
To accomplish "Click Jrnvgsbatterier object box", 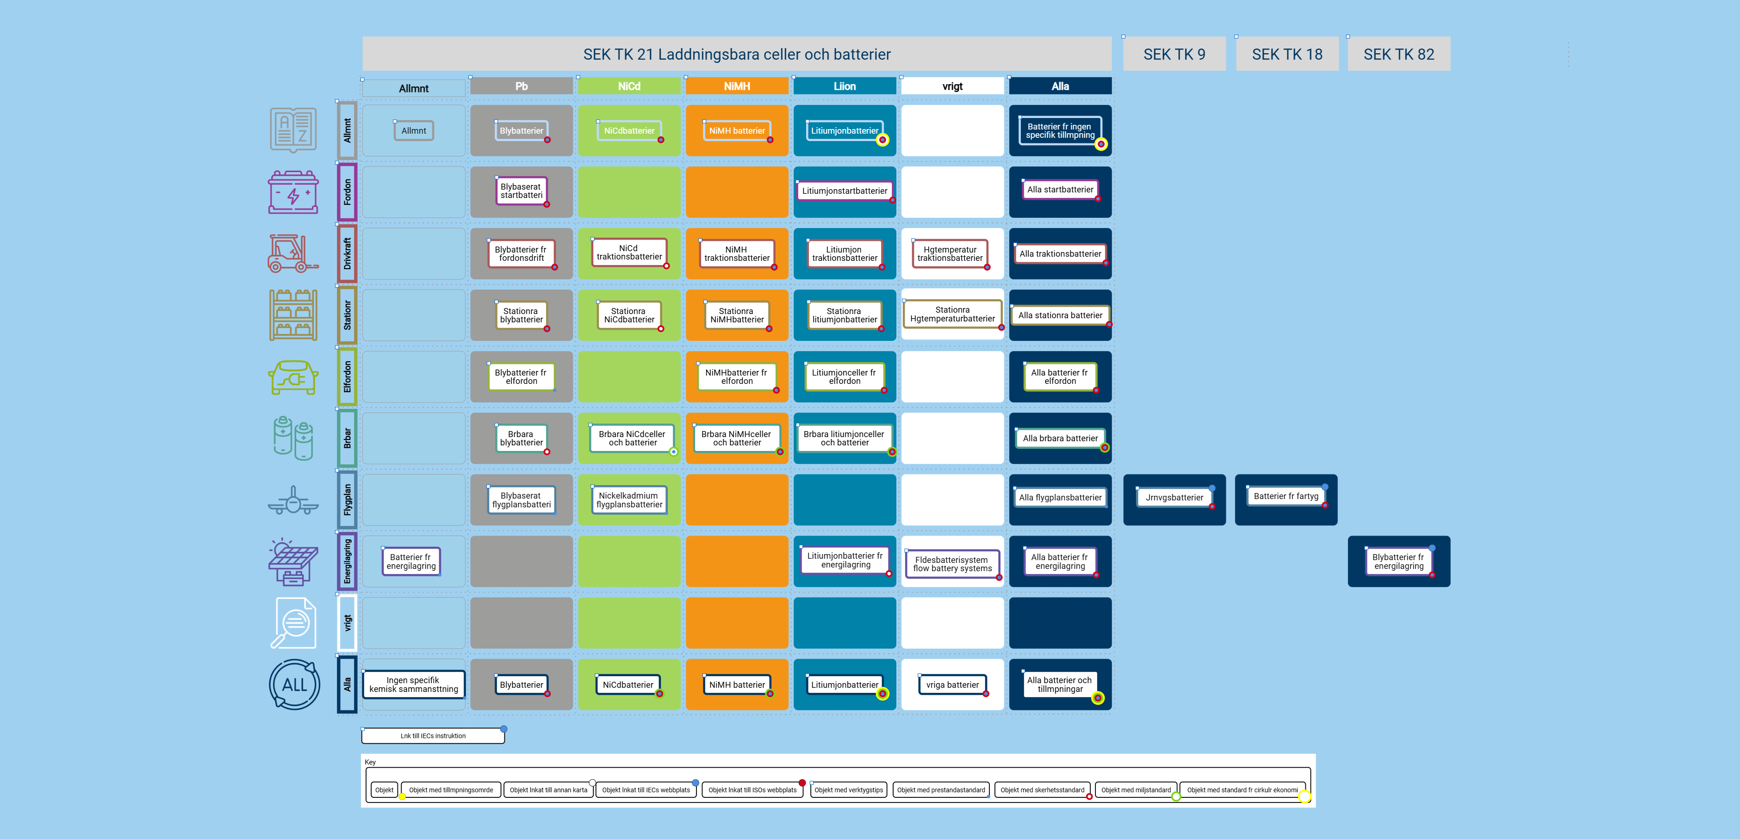I will (1174, 498).
